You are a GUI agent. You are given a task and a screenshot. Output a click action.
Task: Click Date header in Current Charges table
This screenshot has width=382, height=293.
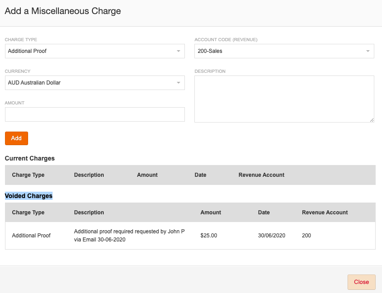coord(200,175)
